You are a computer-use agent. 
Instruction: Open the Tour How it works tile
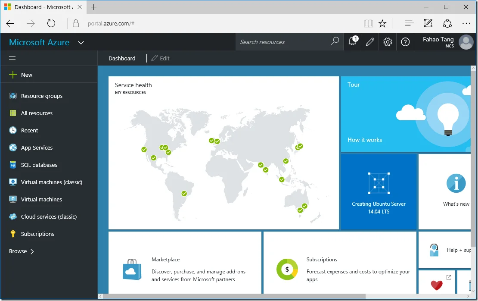point(406,114)
